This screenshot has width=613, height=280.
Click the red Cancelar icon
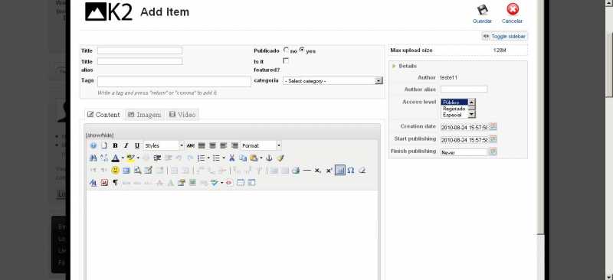(x=513, y=9)
